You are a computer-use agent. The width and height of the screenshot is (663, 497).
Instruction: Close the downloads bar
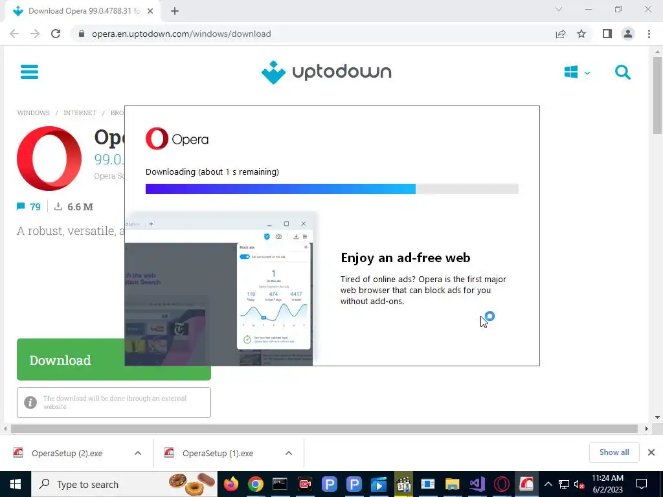651,452
